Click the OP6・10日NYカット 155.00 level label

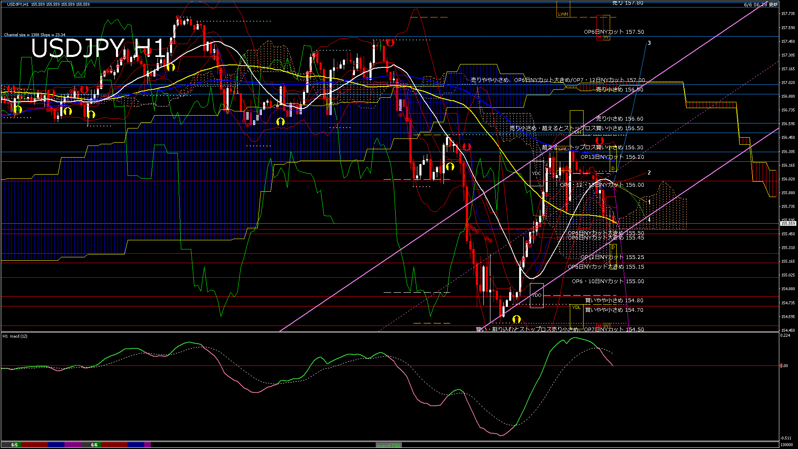608,281
